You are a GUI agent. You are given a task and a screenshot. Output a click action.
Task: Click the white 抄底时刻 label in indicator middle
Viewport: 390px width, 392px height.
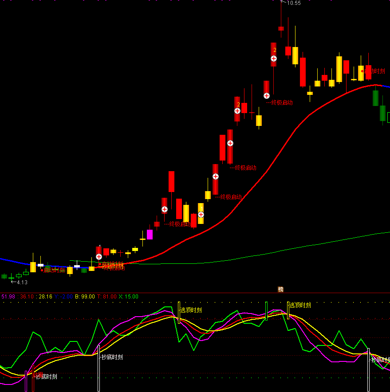tap(112, 357)
